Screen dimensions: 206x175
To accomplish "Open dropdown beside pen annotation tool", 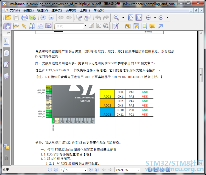I will tap(122, 26).
